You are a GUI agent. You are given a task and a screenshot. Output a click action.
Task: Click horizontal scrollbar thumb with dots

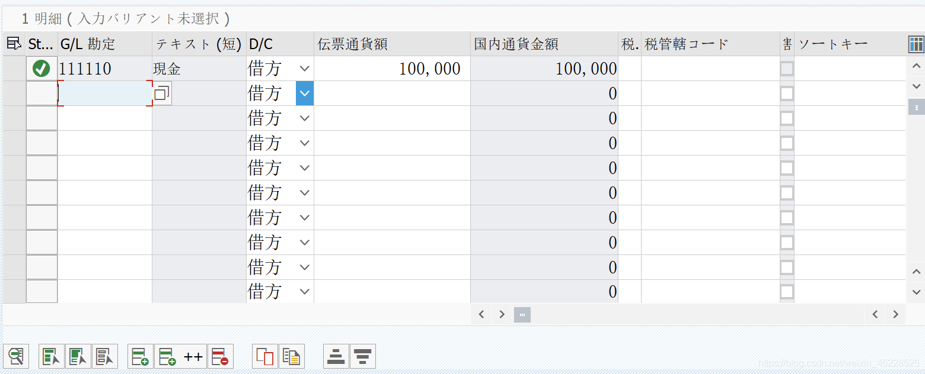(x=522, y=314)
